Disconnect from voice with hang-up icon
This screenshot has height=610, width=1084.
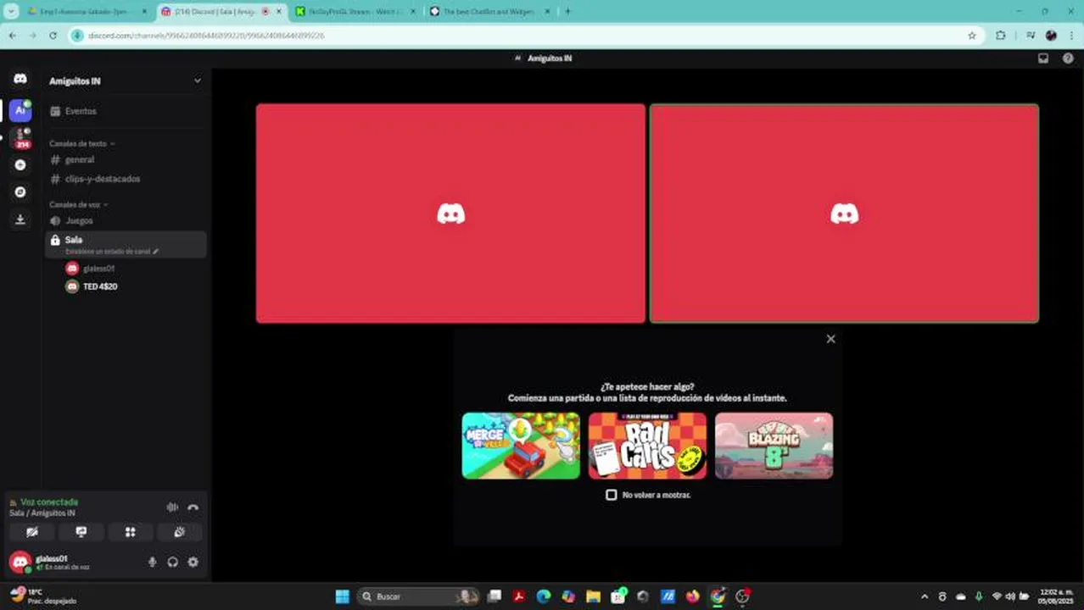[x=193, y=507]
